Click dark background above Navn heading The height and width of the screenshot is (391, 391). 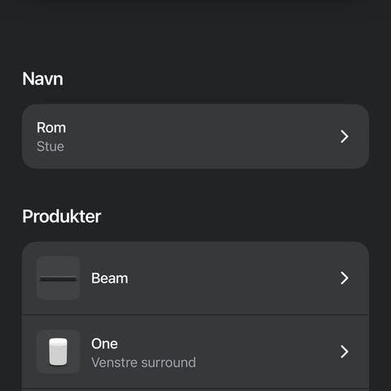pyautogui.click(x=195, y=35)
